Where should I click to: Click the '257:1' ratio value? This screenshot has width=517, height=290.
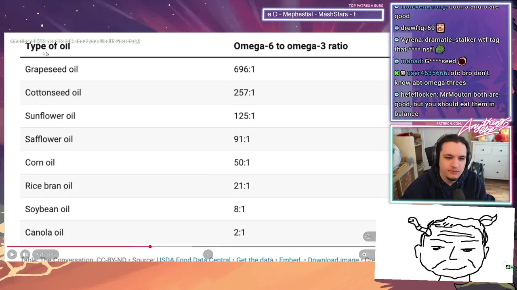(x=244, y=93)
